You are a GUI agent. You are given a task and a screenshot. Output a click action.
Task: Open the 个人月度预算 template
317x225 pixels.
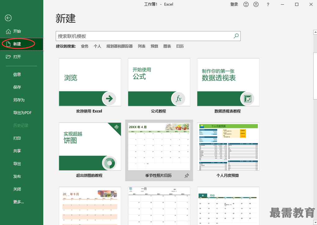coord(228,146)
